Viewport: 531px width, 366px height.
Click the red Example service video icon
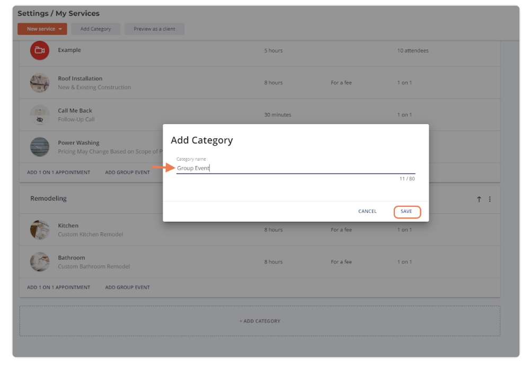click(40, 50)
